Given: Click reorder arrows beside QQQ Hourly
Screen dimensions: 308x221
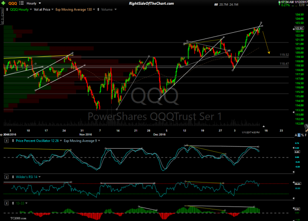Looking at the screenshot, I should (x=7, y=10).
